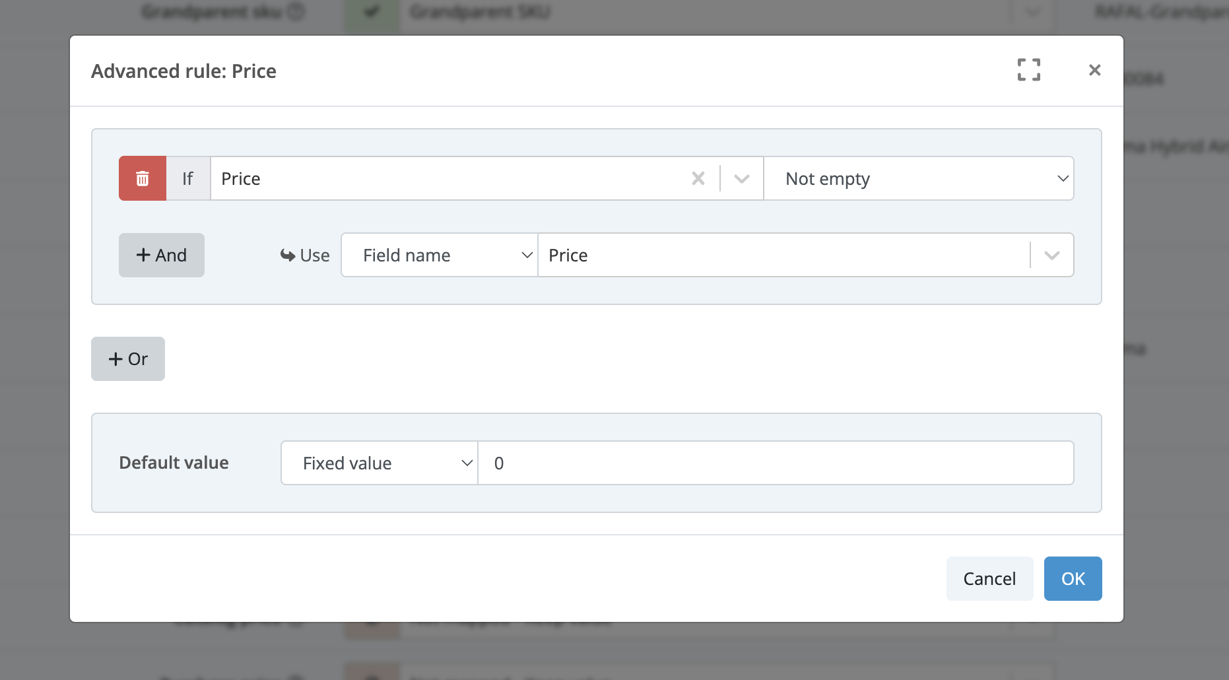
Task: Click the If label beside the trash
Action: pyautogui.click(x=188, y=178)
